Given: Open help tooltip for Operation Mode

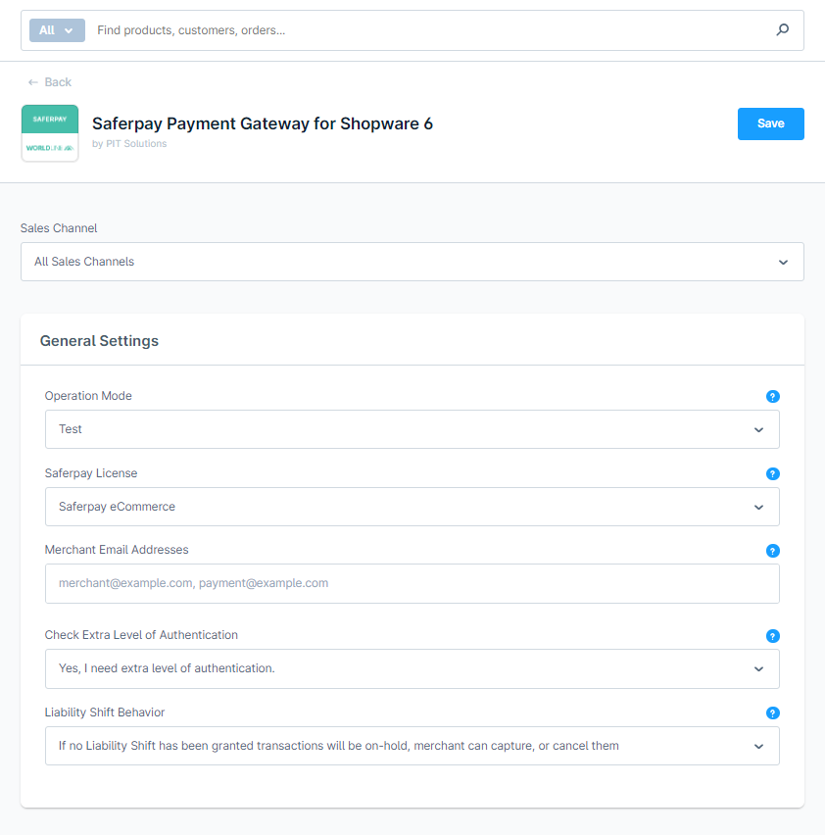Looking at the screenshot, I should click(x=772, y=397).
